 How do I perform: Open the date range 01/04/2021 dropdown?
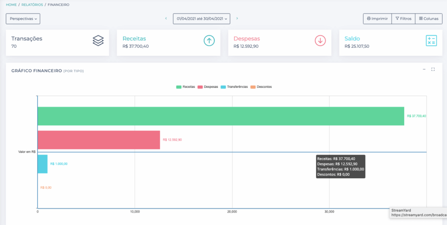tap(201, 19)
